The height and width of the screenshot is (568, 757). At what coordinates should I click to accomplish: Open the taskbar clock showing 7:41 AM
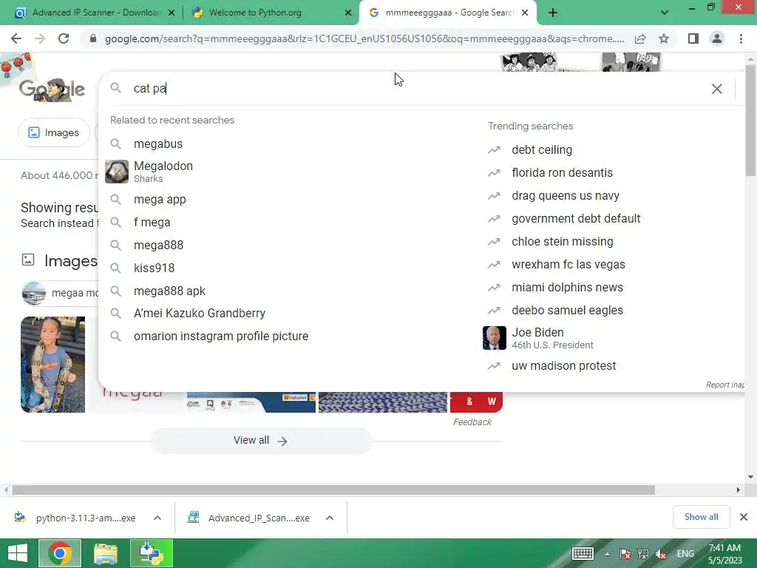[724, 554]
